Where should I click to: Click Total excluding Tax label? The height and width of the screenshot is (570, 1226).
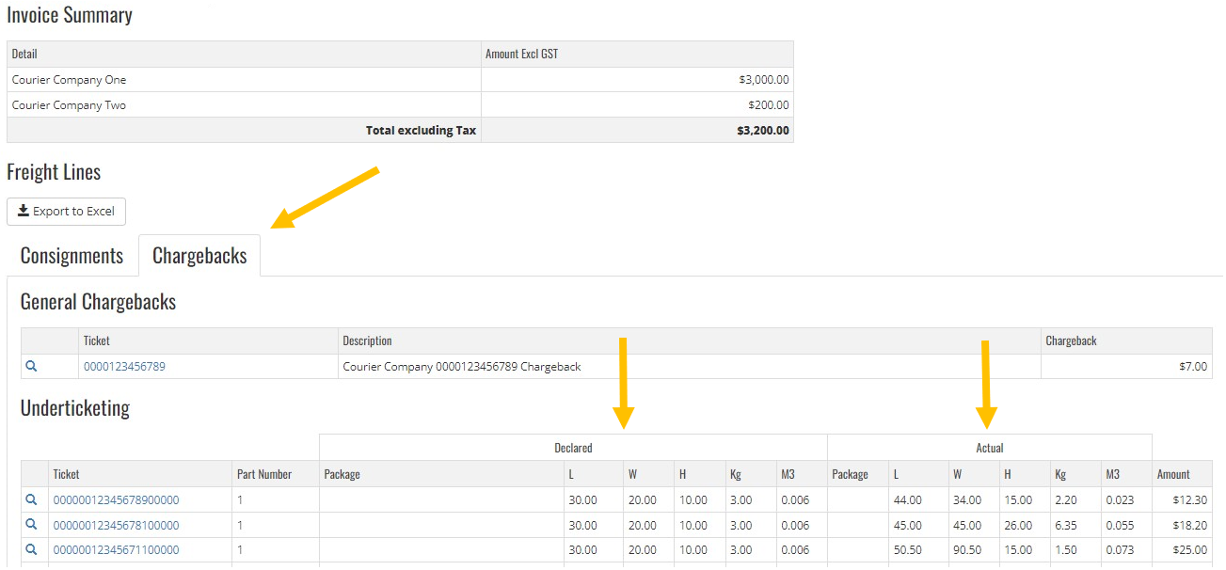[422, 131]
